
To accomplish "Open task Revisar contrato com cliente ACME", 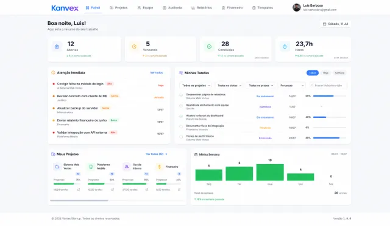I will [82, 96].
